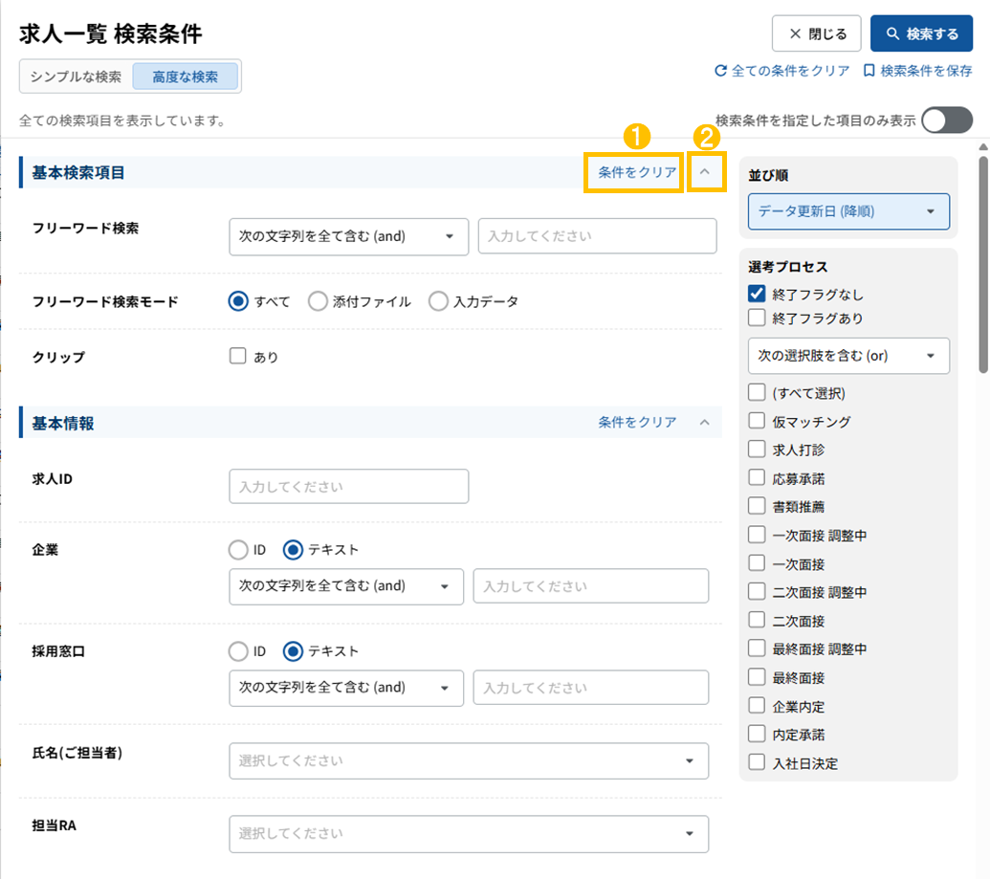Viewport: 990px width, 879px height.
Task: Click 検索条件を保存 bookmark link
Action: (916, 71)
